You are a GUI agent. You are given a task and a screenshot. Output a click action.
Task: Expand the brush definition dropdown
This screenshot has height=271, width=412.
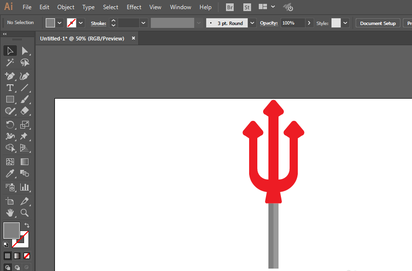tap(252, 23)
